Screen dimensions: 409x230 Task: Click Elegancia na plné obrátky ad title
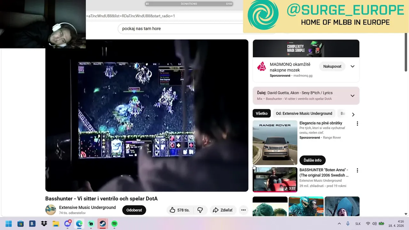pos(321,123)
